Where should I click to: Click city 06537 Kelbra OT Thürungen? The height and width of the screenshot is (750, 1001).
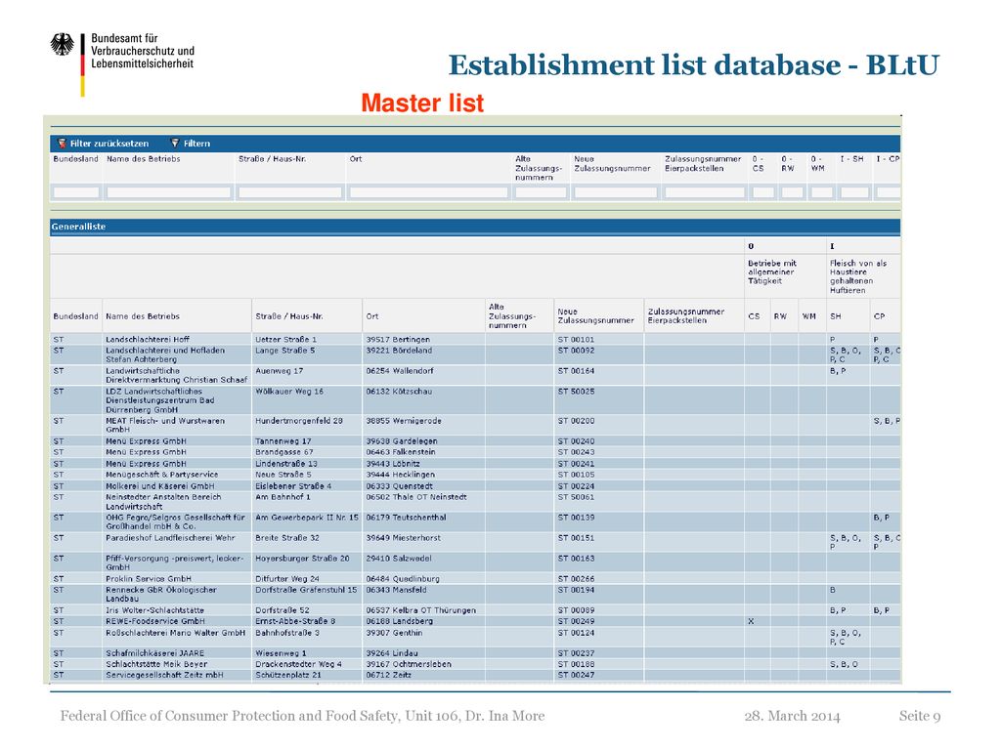click(x=420, y=610)
